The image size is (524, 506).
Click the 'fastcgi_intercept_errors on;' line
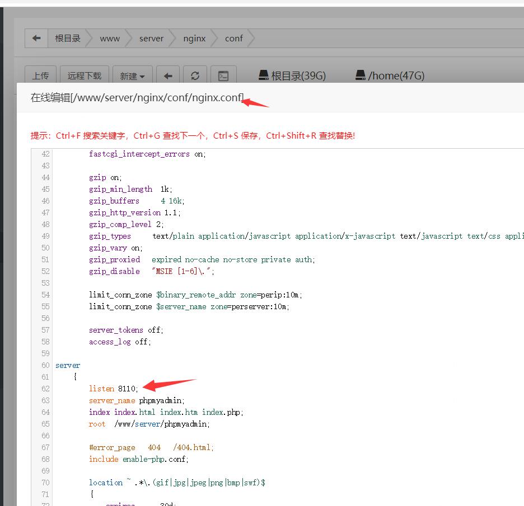point(147,154)
